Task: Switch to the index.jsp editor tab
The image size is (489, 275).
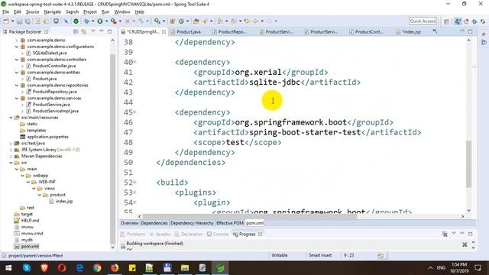Action: coord(409,32)
